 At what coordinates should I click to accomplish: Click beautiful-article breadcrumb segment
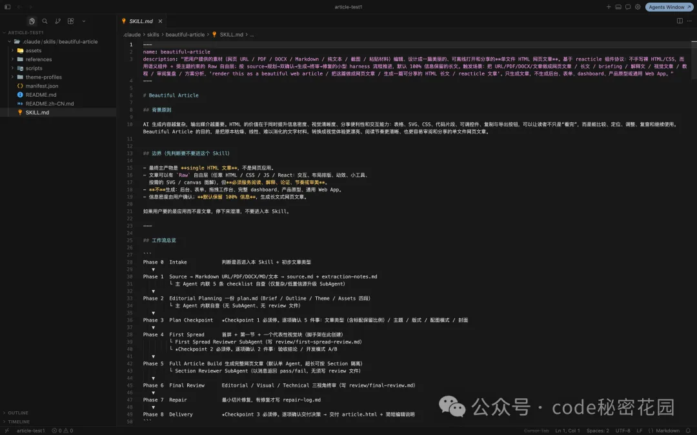coord(185,35)
